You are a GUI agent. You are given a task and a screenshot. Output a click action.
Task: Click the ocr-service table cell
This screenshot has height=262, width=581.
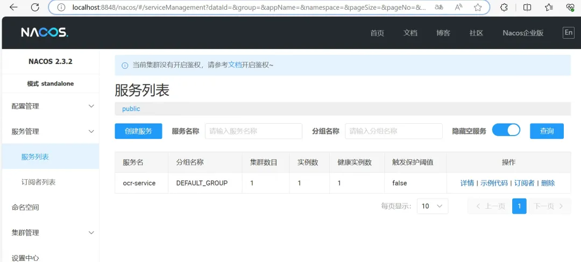(141, 183)
